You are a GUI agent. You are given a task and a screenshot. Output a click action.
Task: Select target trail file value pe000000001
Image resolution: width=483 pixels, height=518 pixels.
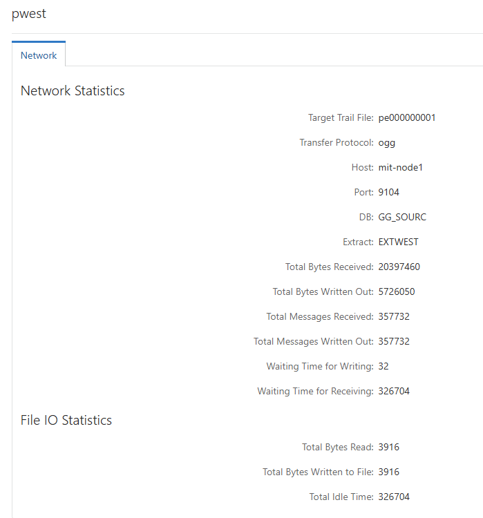click(x=407, y=117)
